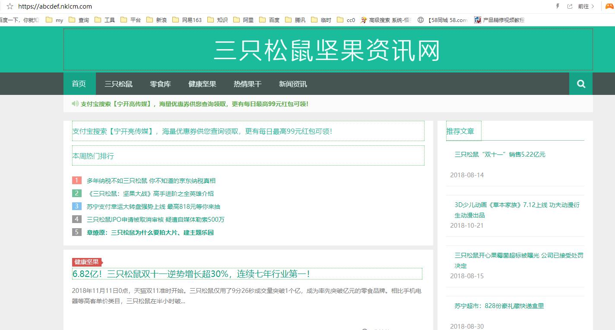The image size is (615, 330).
Task: Go to the 首页 navigation tab
Action: (79, 84)
